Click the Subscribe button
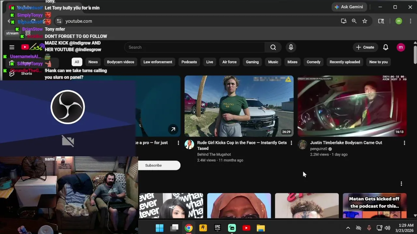417x234 pixels. tap(159, 165)
